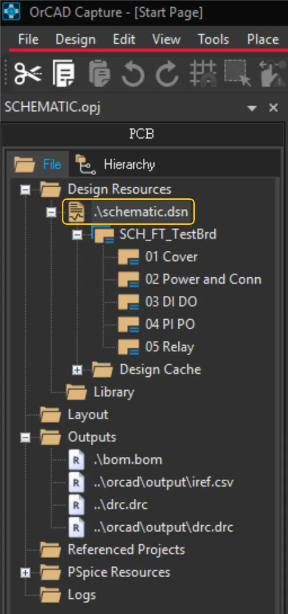
Task: Collapse the SCH_FT_TestBrd schematic folder
Action: click(77, 235)
